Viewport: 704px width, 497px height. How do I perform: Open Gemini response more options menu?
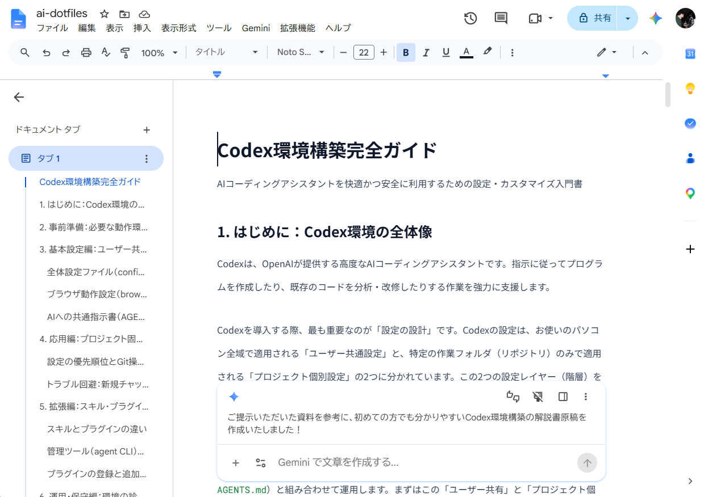(586, 397)
